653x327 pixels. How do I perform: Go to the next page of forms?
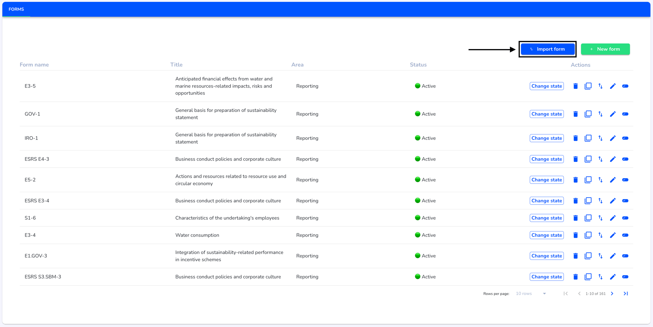pos(612,293)
